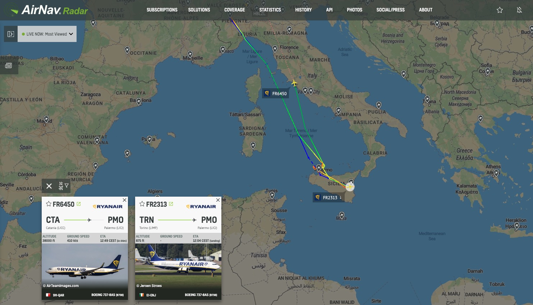Click the airport pin in Montenegro
Viewport: 533px width, 305px height.
coord(404,74)
